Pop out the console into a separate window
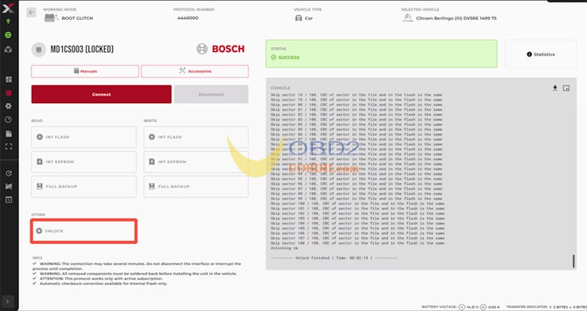This screenshot has width=587, height=311. (x=566, y=88)
